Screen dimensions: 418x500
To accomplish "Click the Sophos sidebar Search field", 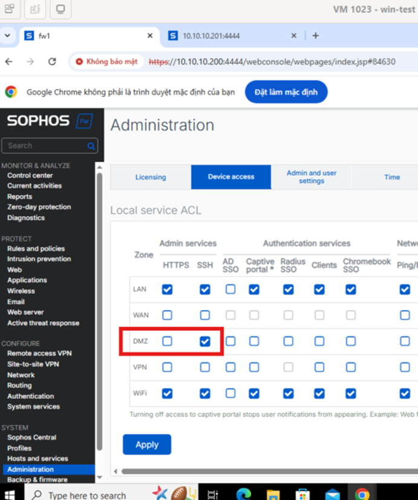I will [x=45, y=146].
